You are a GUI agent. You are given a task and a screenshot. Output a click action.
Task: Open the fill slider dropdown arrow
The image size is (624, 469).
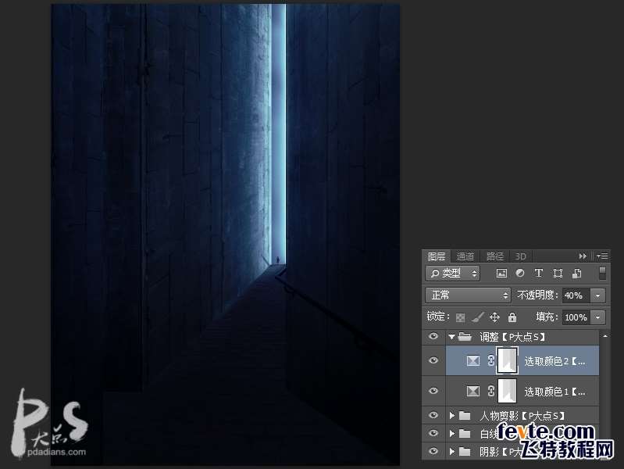(597, 317)
